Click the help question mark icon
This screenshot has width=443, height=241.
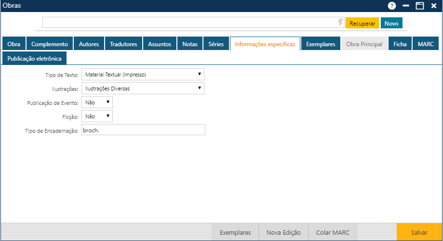coord(392,6)
